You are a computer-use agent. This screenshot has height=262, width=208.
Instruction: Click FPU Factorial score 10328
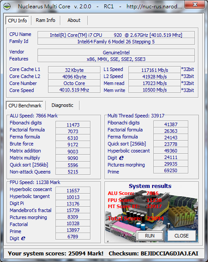73,223
